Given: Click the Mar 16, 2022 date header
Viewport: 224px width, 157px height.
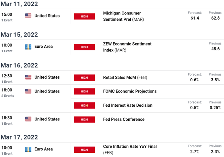Looking at the screenshot, I should 19,65.
